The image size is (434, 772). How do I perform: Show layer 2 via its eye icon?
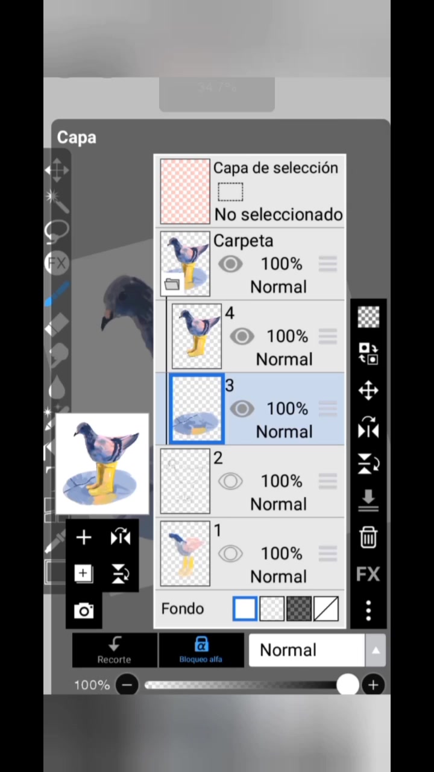pos(230,481)
